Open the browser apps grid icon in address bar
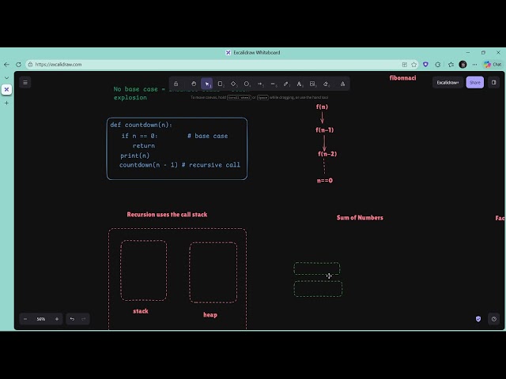Image resolution: width=506 pixels, height=379 pixels. coord(404,65)
